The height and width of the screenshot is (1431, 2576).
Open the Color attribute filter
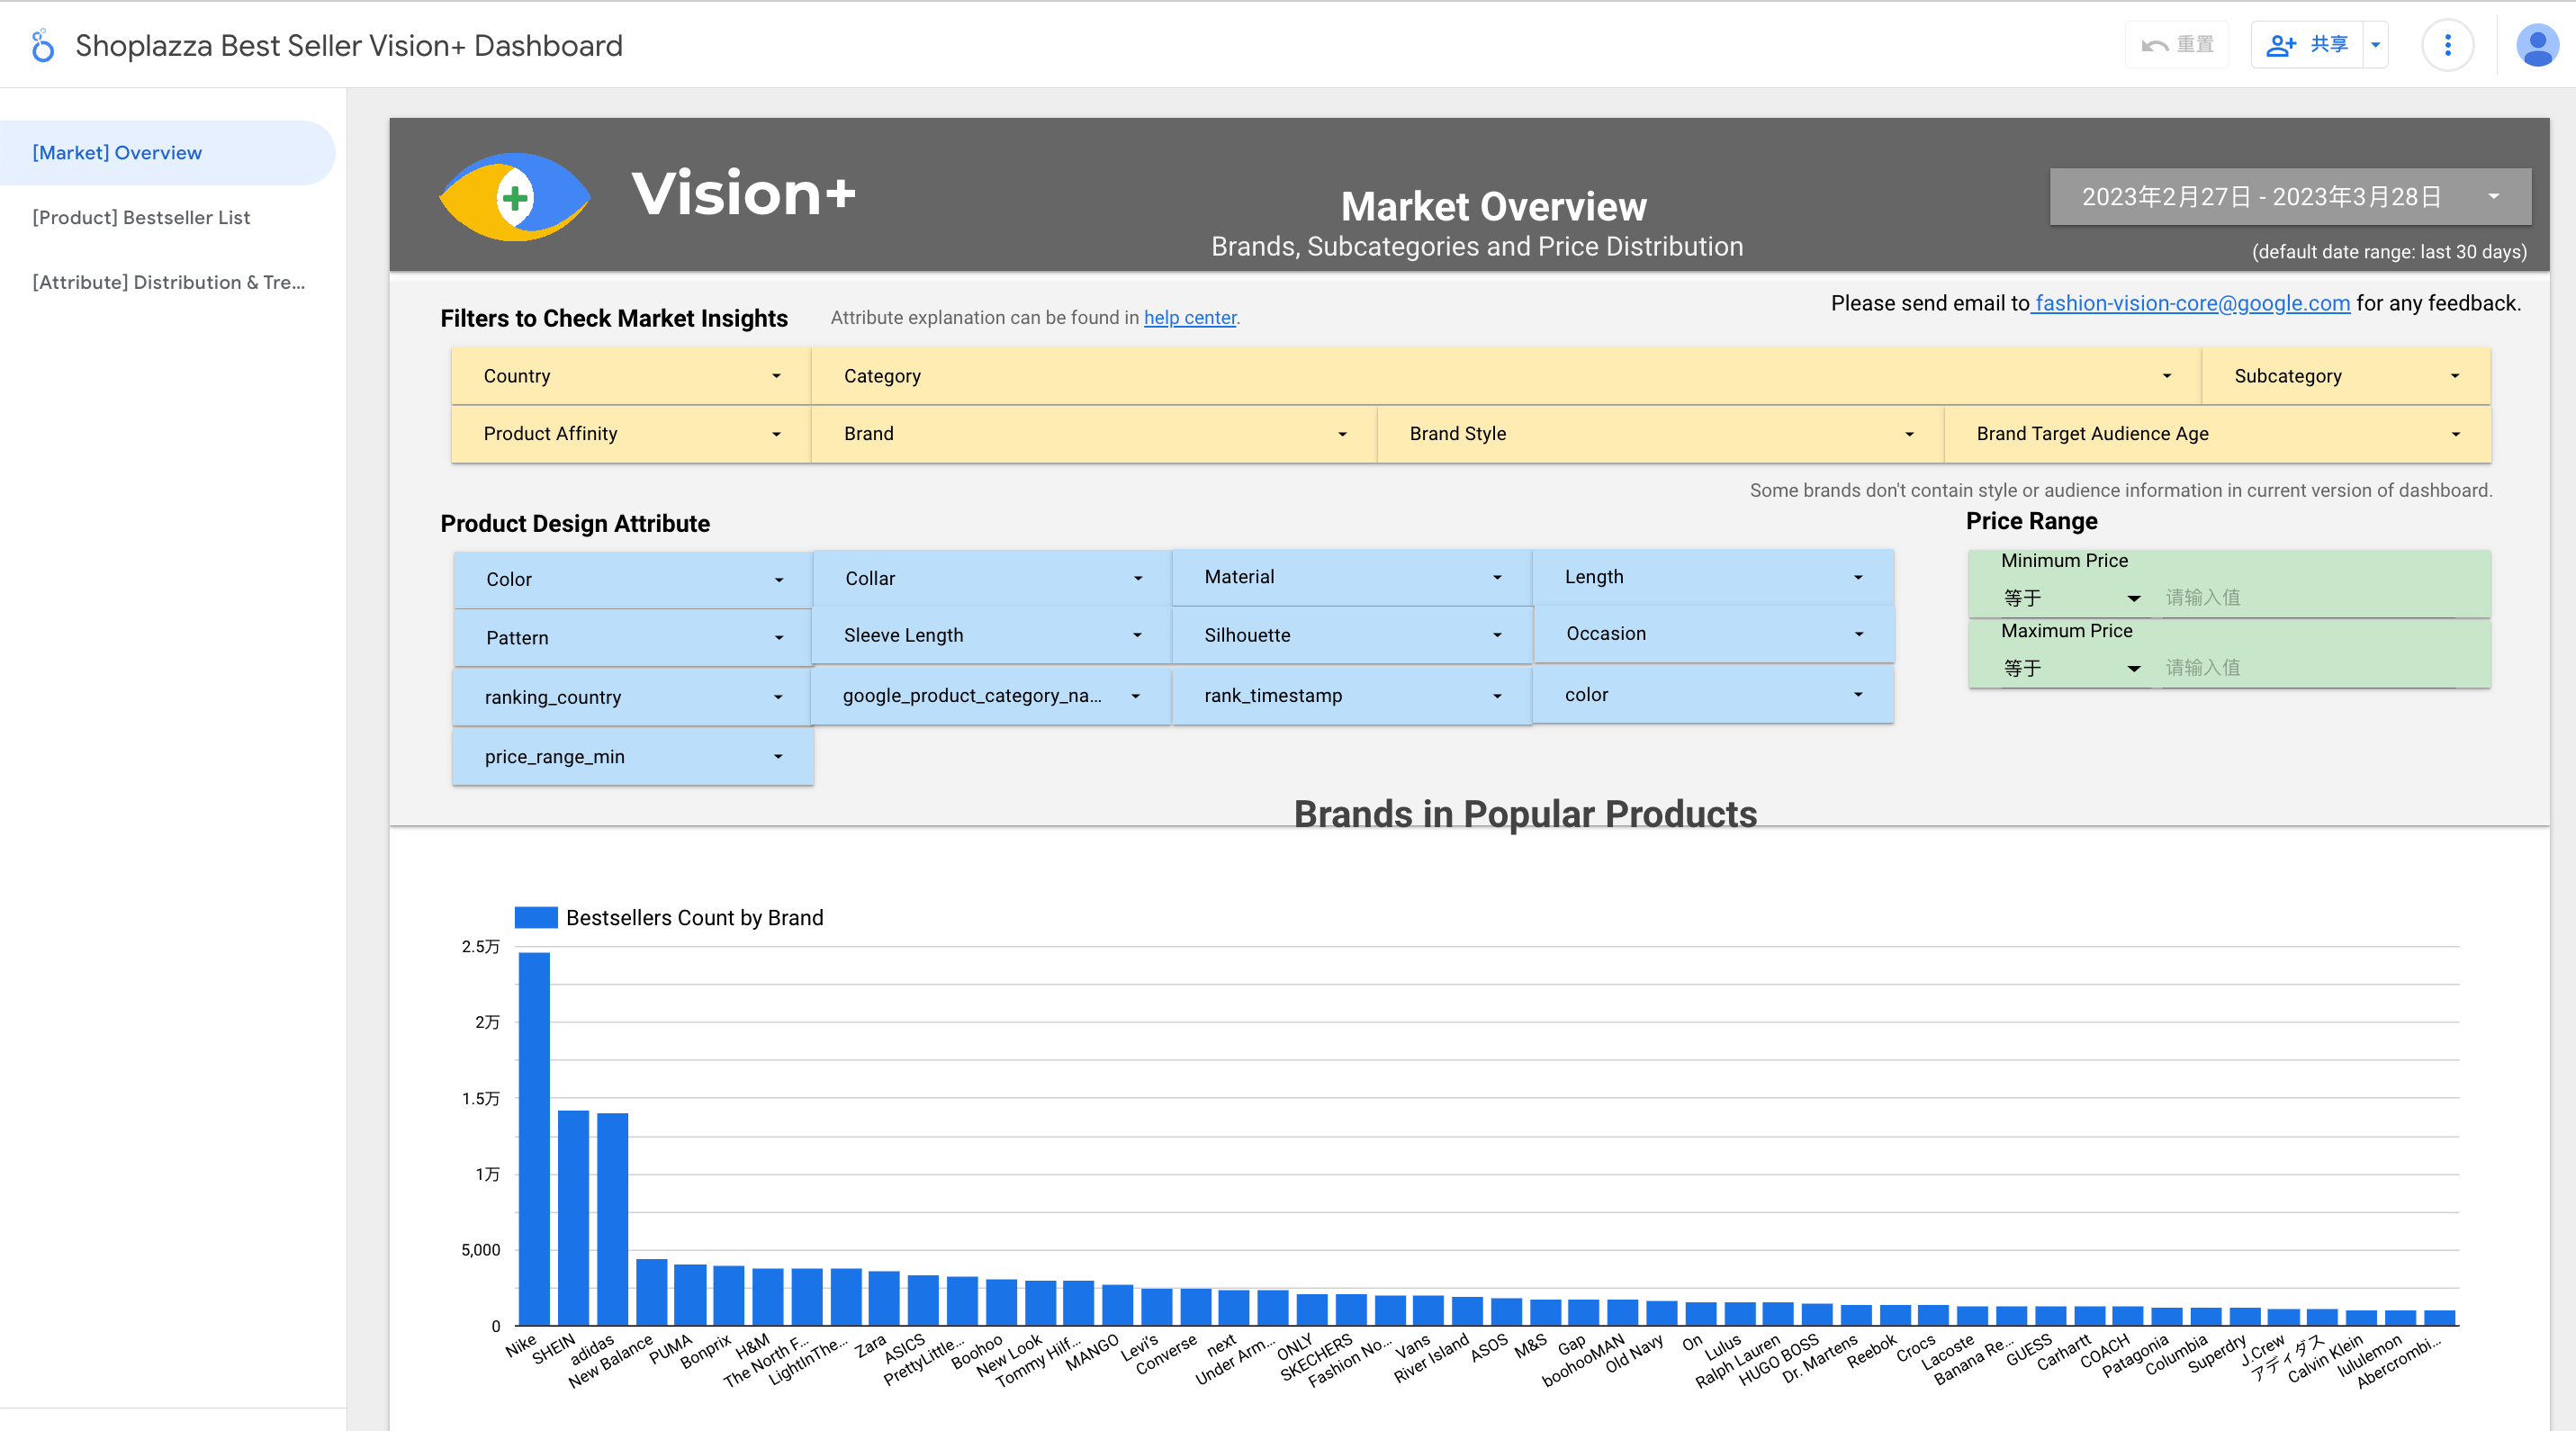point(633,580)
